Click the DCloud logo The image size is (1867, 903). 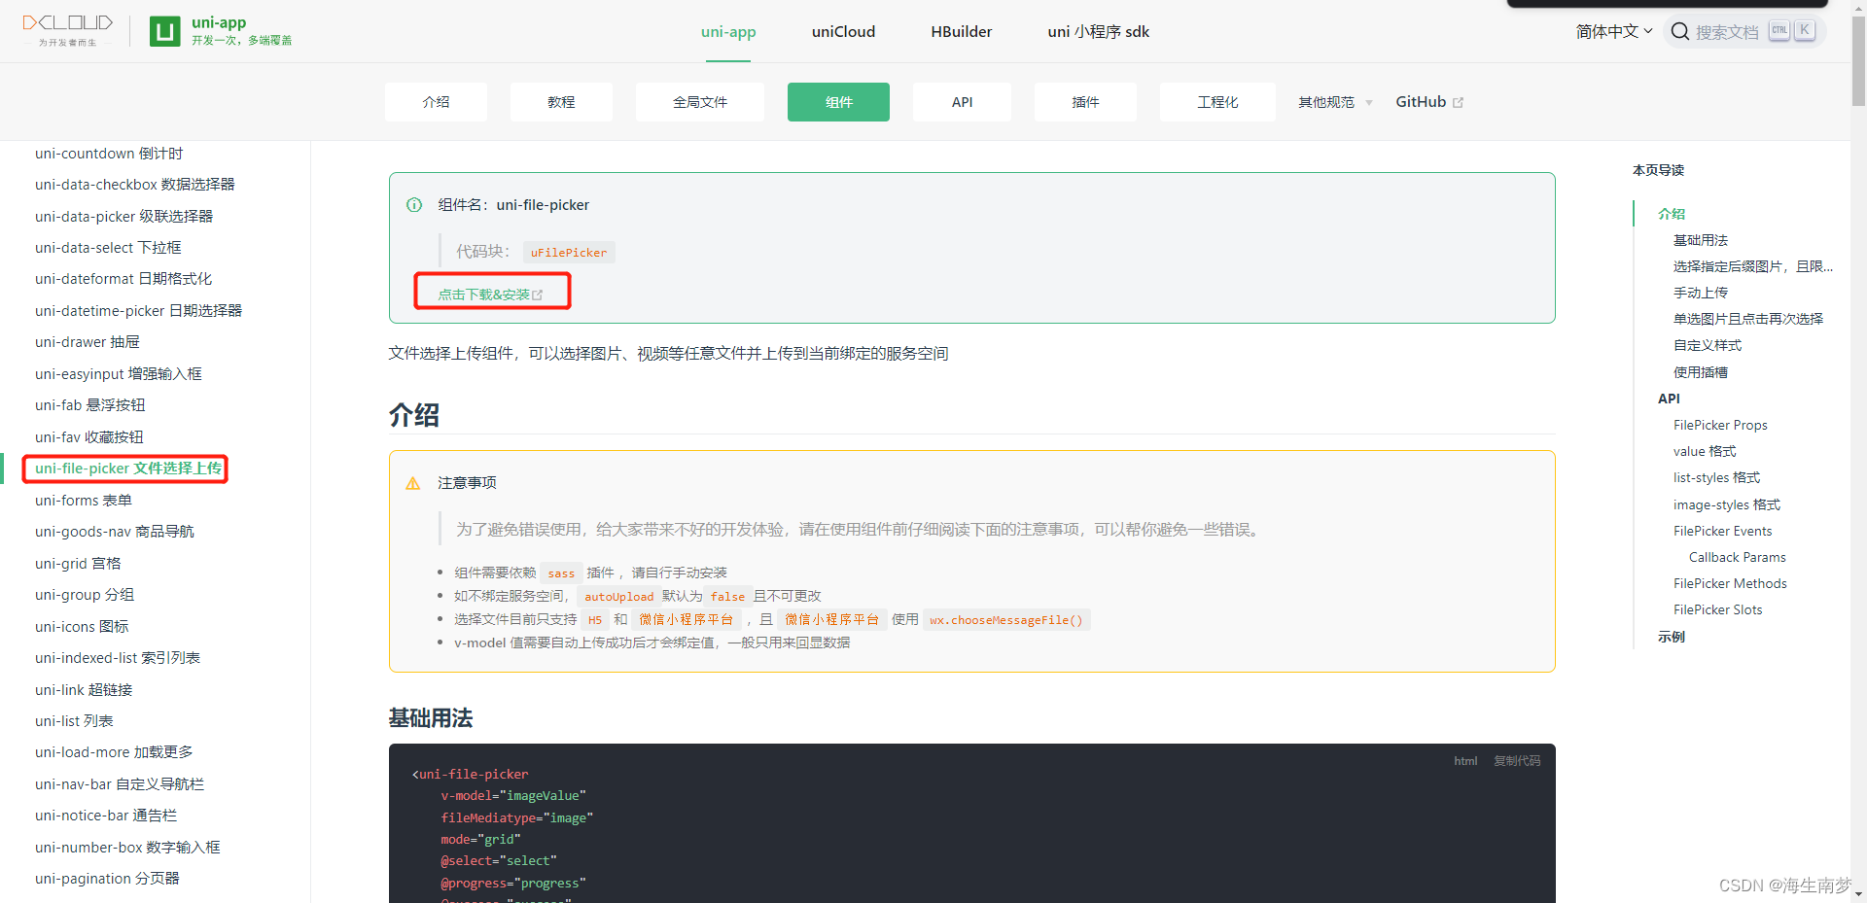click(67, 29)
